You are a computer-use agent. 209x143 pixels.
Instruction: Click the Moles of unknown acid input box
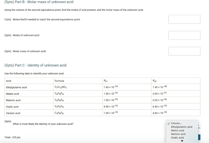click(x=184, y=35)
